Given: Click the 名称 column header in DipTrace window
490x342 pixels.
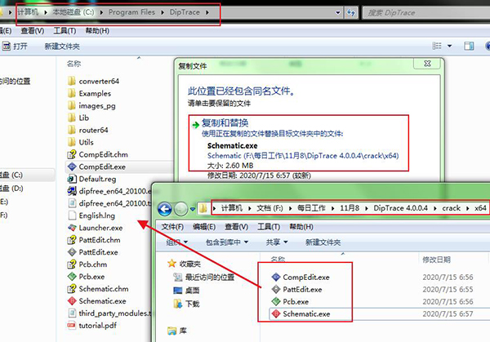Looking at the screenshot, I should click(x=73, y=64).
